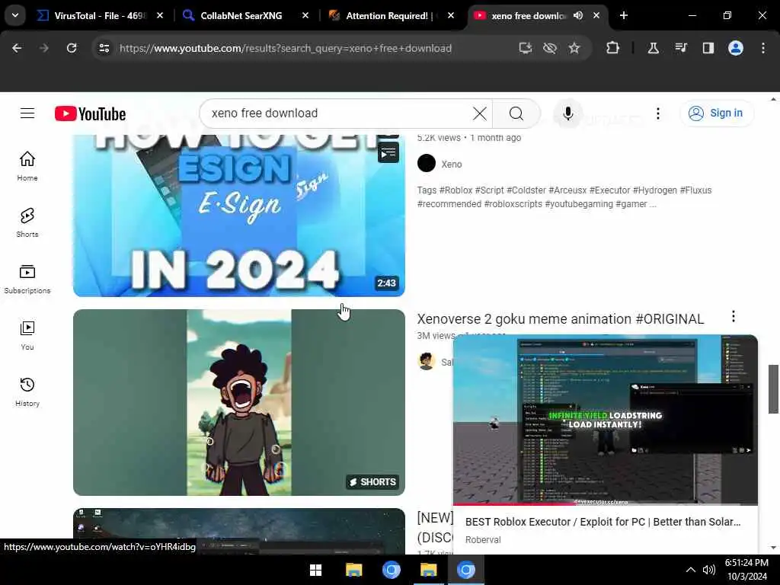Open the Xeno channel avatar

point(427,163)
